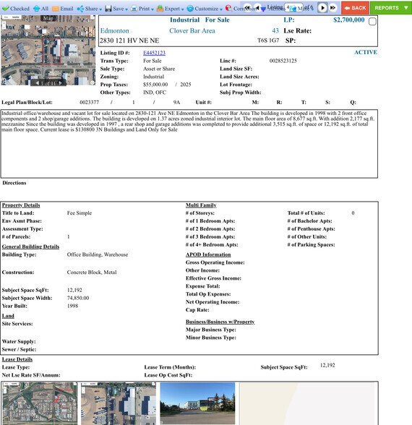412x425 pixels.
Task: Show previous photo in main image
Action: pos(37,83)
